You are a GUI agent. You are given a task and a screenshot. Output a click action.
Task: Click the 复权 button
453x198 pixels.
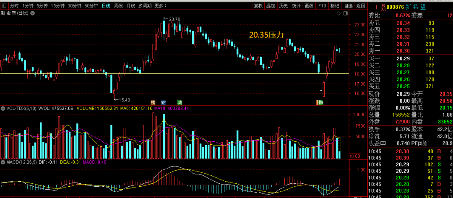pos(258,6)
